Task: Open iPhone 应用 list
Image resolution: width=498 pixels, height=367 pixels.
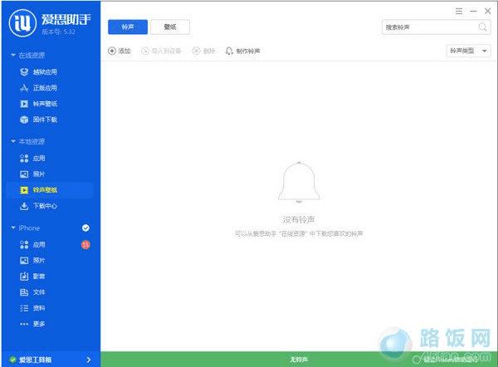Action: tap(32, 245)
